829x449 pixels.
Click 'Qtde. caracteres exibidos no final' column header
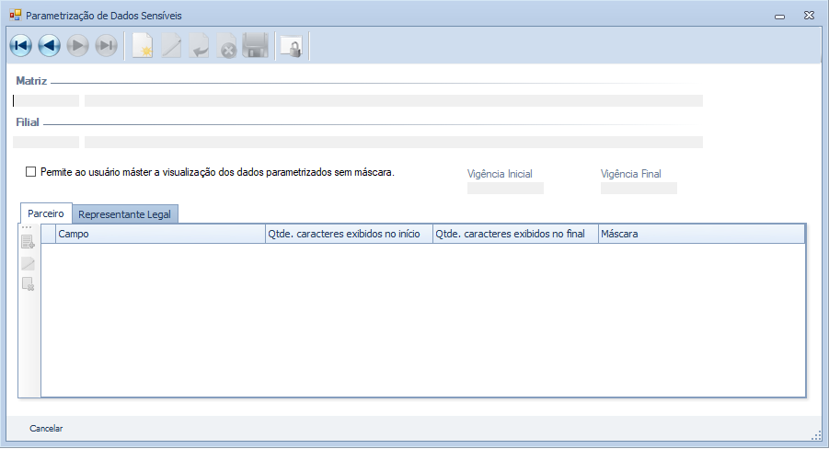click(x=515, y=234)
